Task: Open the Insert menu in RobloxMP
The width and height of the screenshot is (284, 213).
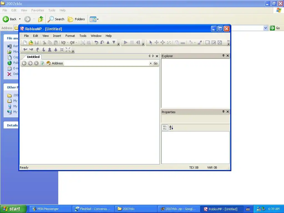Action: pyautogui.click(x=57, y=36)
